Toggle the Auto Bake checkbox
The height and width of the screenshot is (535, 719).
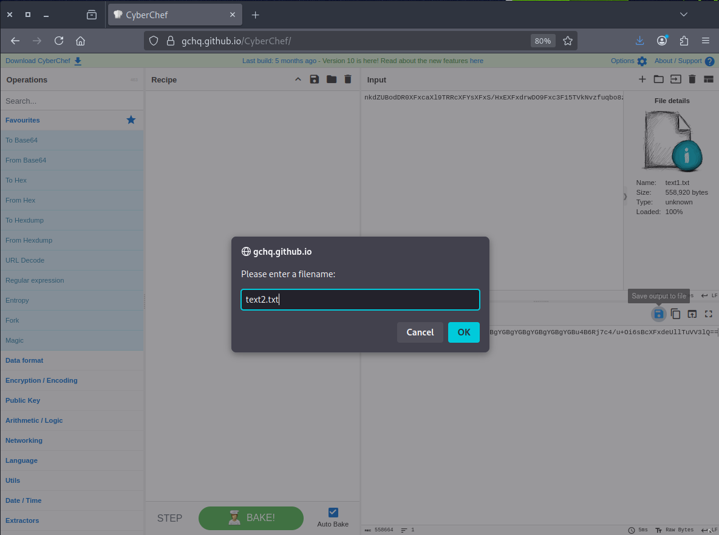333,513
